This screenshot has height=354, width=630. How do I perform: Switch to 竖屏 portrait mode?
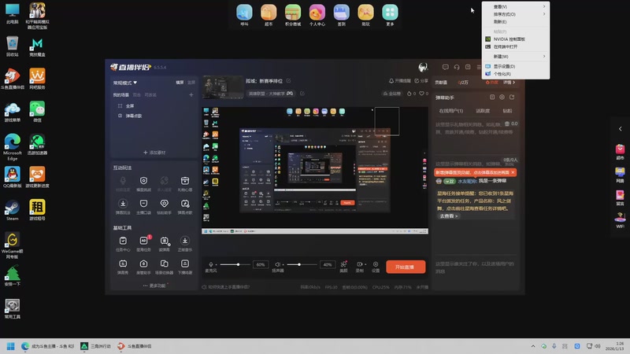point(191,83)
